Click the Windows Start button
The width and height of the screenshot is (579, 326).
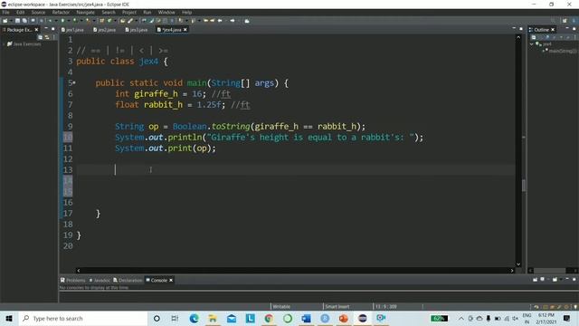pyautogui.click(x=9, y=318)
